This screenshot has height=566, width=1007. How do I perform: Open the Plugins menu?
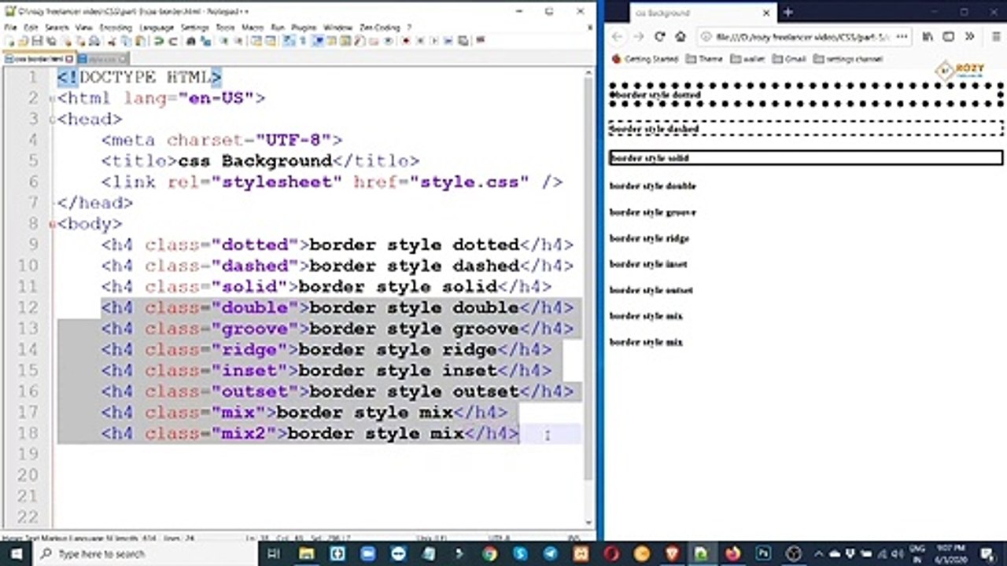click(x=304, y=27)
